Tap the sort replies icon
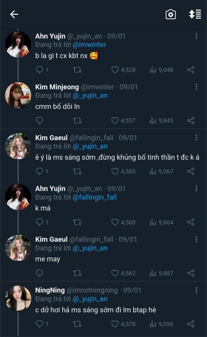This screenshot has width=207, height=337. pos(195,14)
